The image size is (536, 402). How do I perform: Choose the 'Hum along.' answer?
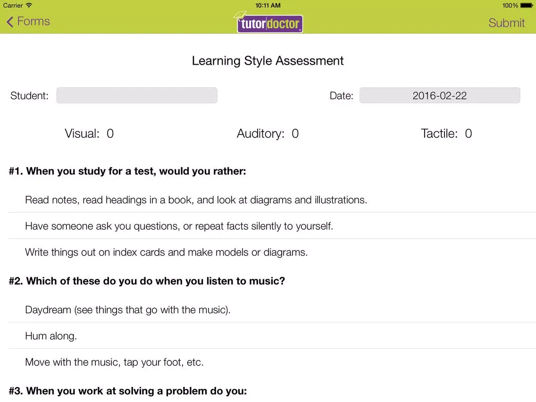click(x=272, y=336)
